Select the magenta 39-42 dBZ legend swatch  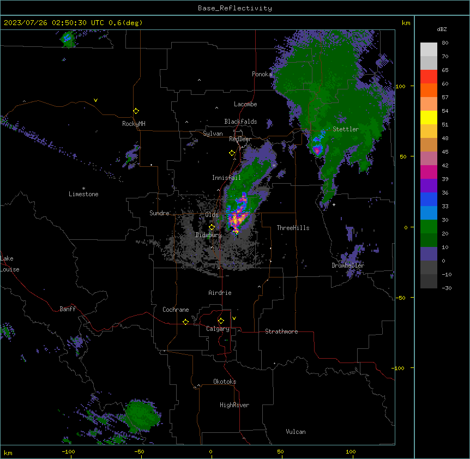pyautogui.click(x=429, y=172)
